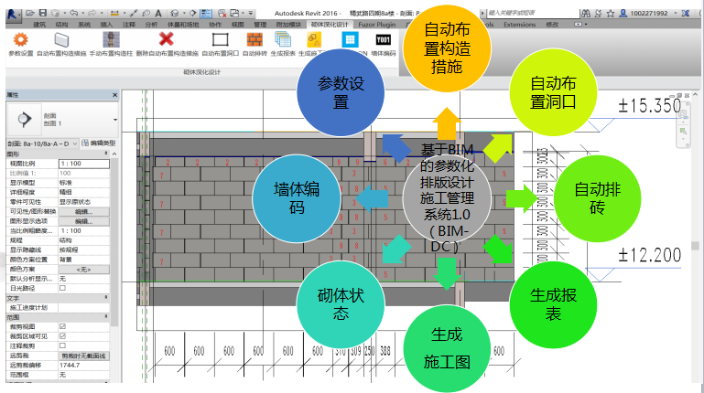This screenshot has height=393, width=704.
Task: Click the Open file icon
Action: [x=30, y=14]
